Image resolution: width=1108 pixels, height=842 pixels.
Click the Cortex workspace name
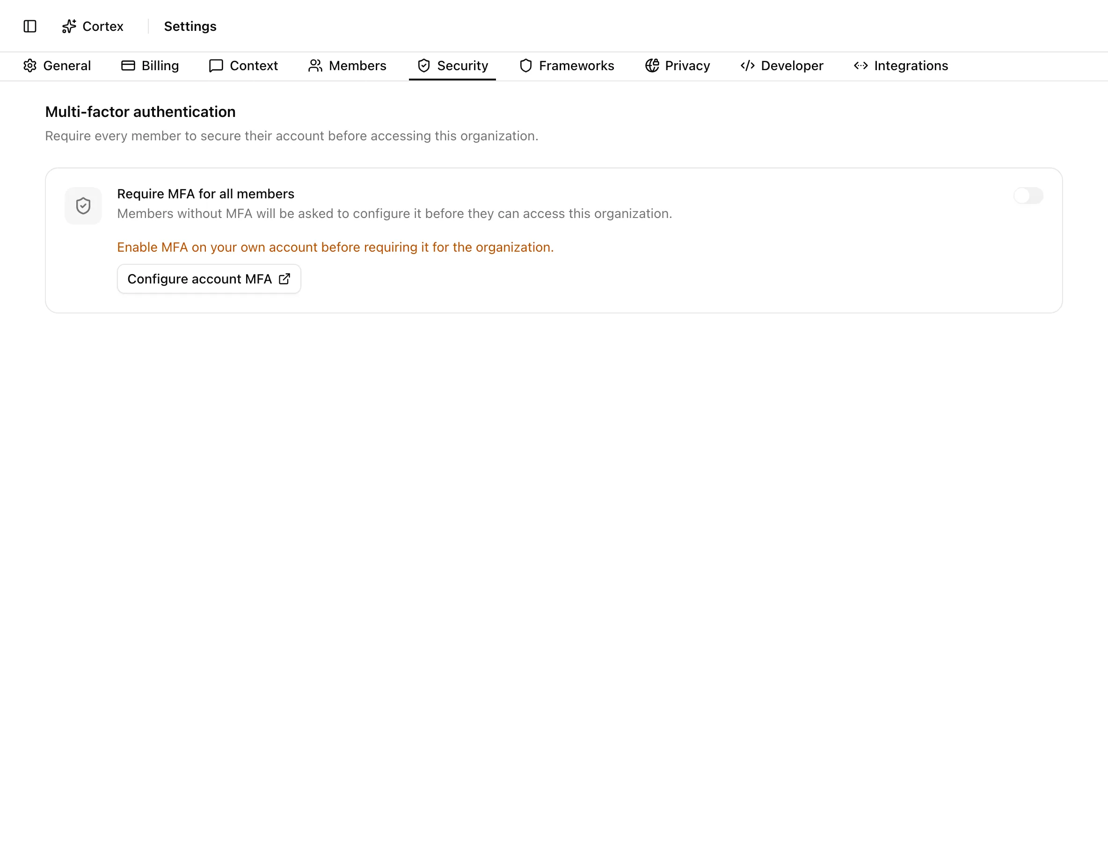[103, 26]
